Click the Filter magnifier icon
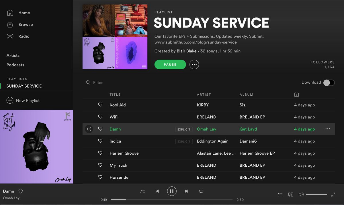 point(88,82)
